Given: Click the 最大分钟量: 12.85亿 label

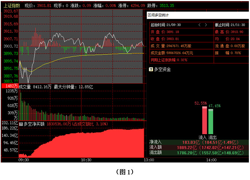Looking at the screenshot, I should click(x=73, y=87).
